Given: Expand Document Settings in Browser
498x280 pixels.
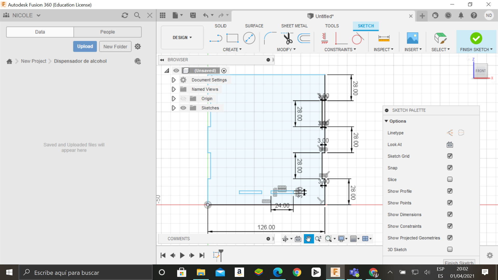Looking at the screenshot, I should click(174, 80).
